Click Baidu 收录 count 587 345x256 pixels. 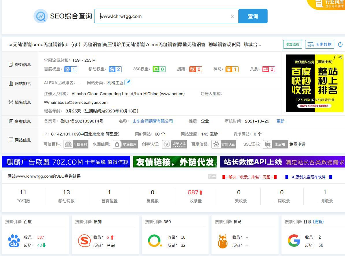41,237
